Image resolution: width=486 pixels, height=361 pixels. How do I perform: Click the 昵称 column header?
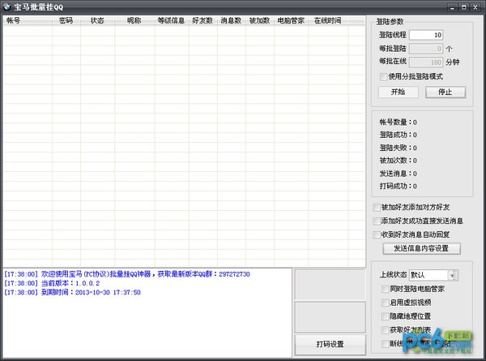pos(134,20)
